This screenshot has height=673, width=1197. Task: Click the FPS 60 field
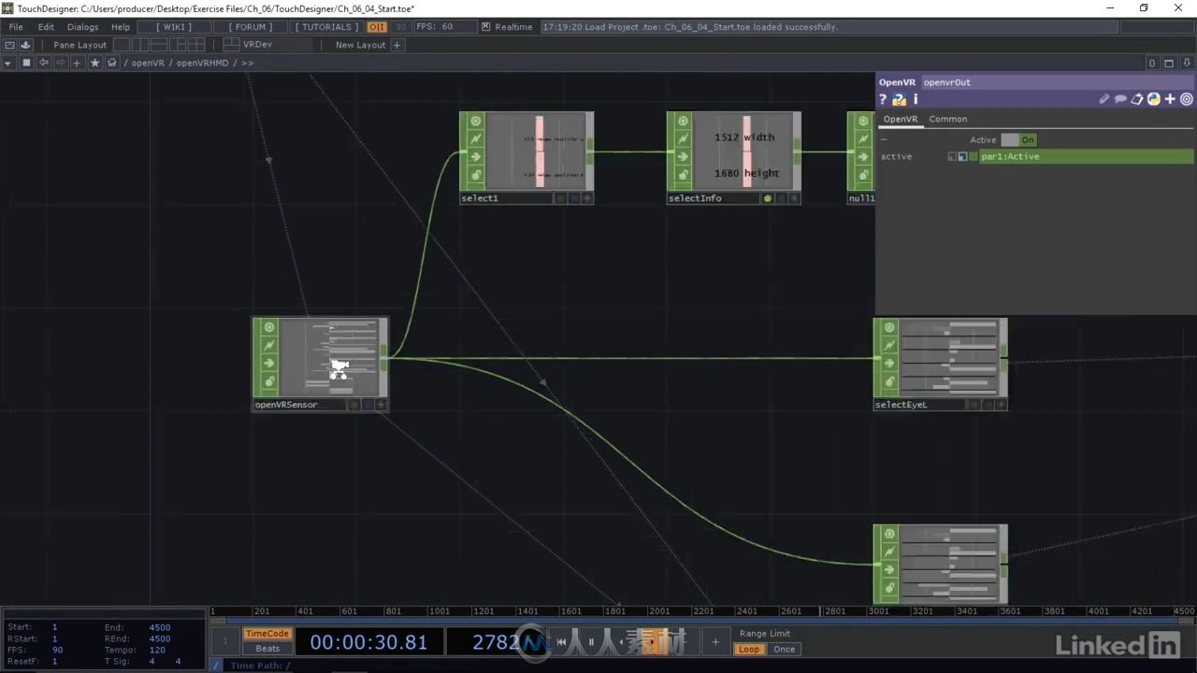click(x=445, y=27)
